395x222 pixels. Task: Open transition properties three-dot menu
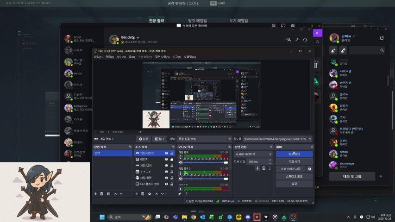pos(270,168)
